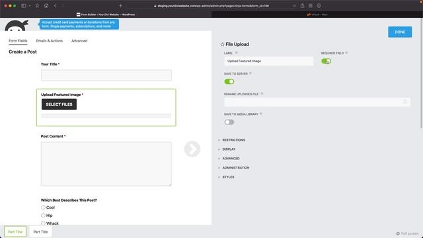
Task: Click the Safari address bar
Action: (211, 6)
